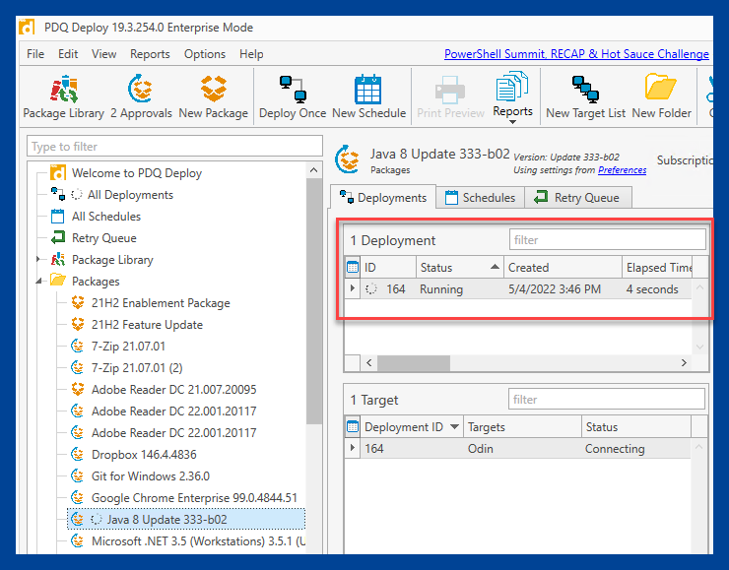
Task: Select 21H2 Enablement Package icon
Action: [x=78, y=303]
